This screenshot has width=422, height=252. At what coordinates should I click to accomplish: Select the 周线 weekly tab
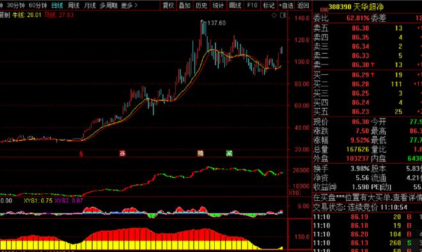pyautogui.click(x=74, y=5)
